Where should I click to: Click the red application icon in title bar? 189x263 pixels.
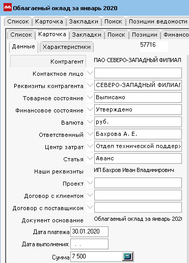tap(8, 8)
